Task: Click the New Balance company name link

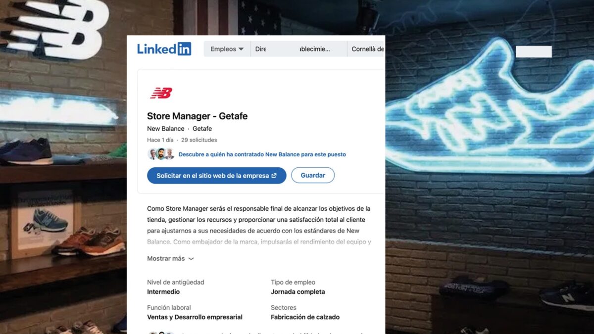Action: (165, 129)
